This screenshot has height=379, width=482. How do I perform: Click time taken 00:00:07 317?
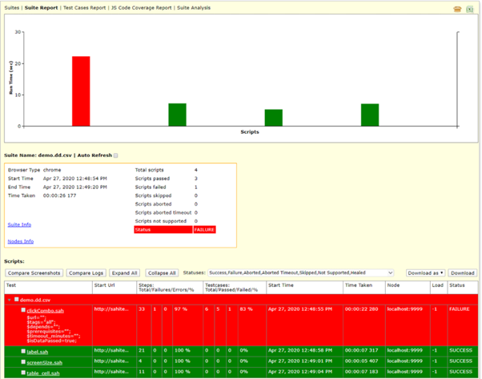[362, 350]
